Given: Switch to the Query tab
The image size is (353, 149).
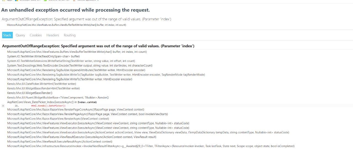Looking at the screenshot, I should pos(20,35).
